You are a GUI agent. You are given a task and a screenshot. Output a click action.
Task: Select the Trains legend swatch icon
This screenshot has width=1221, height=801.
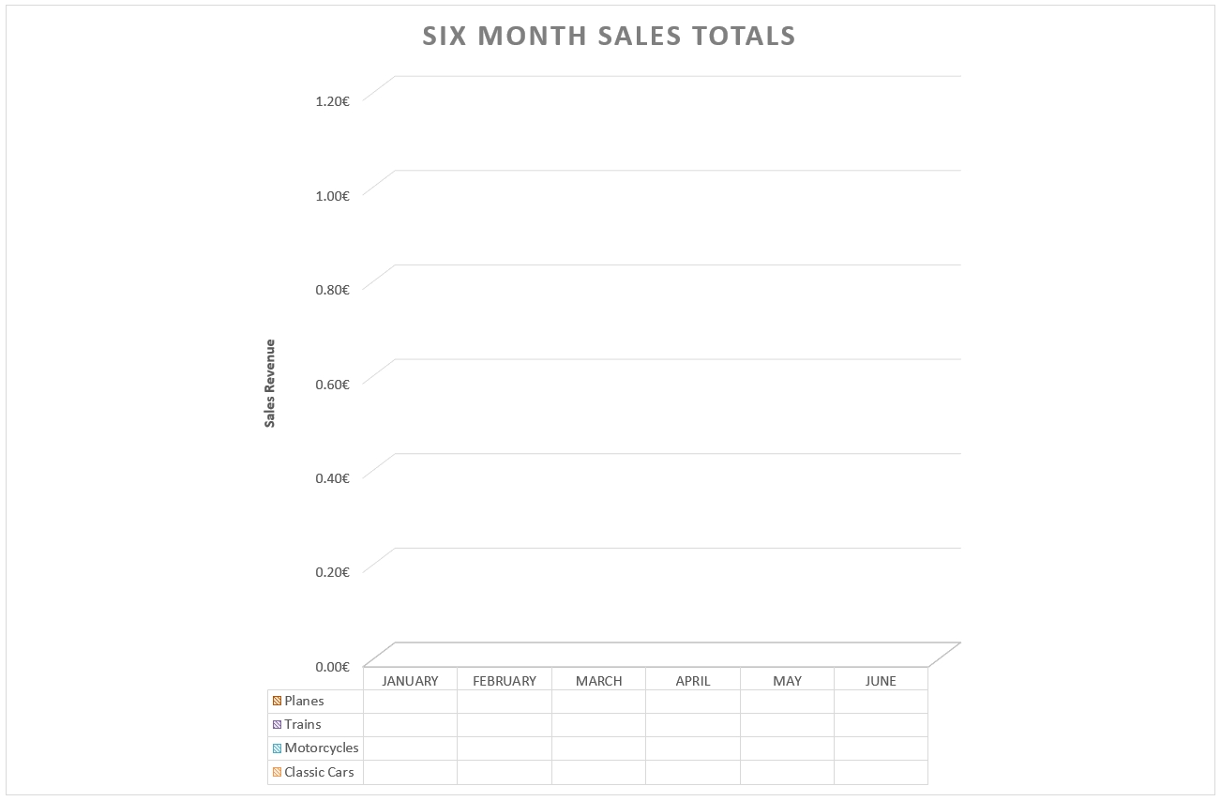pyautogui.click(x=277, y=724)
